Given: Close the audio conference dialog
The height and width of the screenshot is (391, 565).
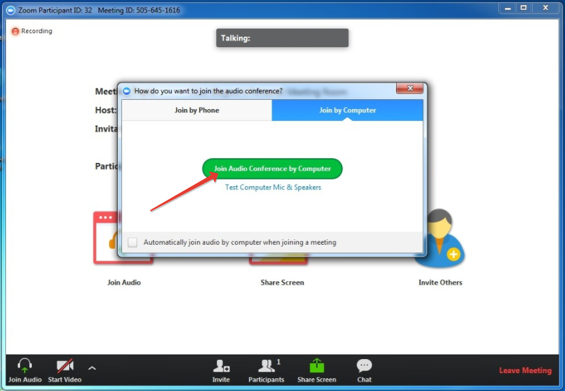Looking at the screenshot, I should click(410, 88).
